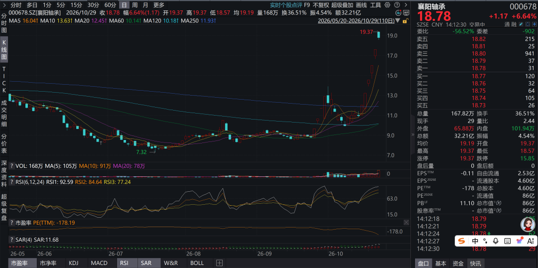Open the 画线 drawing tools
The width and height of the screenshot is (538, 268).
361,5
